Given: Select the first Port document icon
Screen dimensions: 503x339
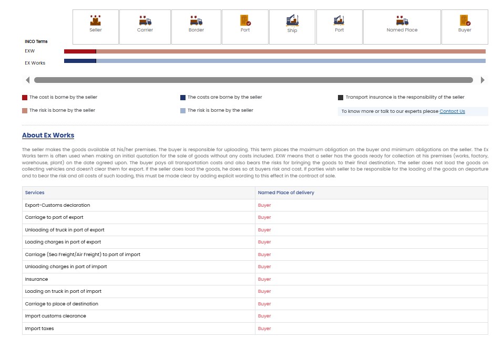Looking at the screenshot, I should click(x=245, y=21).
